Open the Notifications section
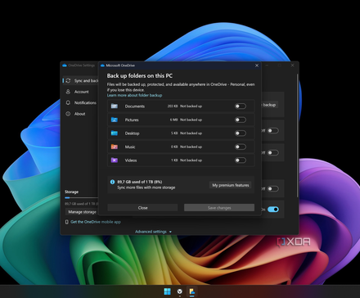This screenshot has width=360, height=298. coord(85,102)
